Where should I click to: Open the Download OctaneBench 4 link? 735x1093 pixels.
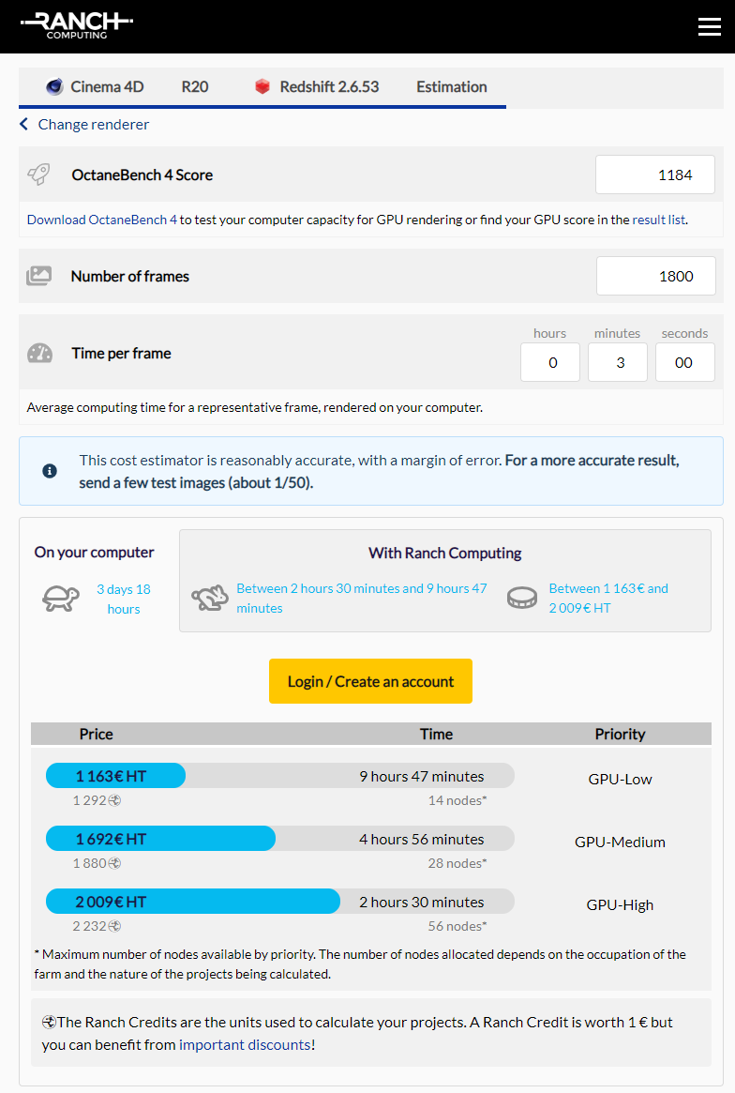[x=101, y=220]
